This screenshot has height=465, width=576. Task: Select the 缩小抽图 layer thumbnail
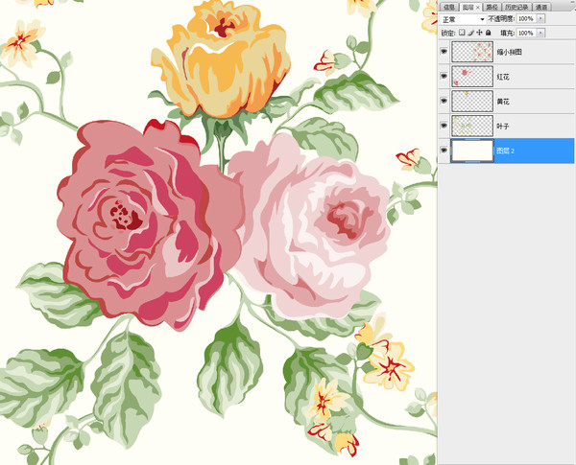[472, 52]
